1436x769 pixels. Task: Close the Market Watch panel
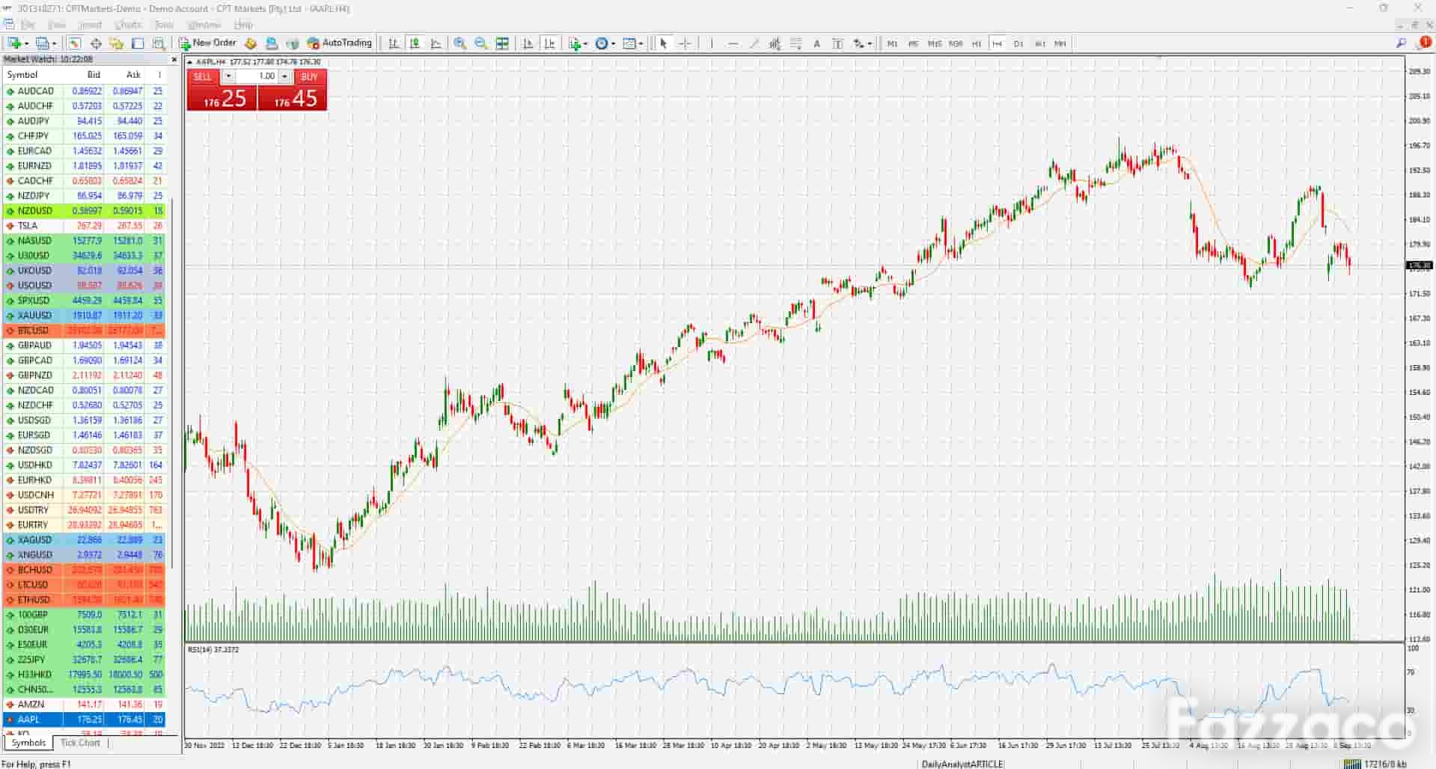[174, 59]
